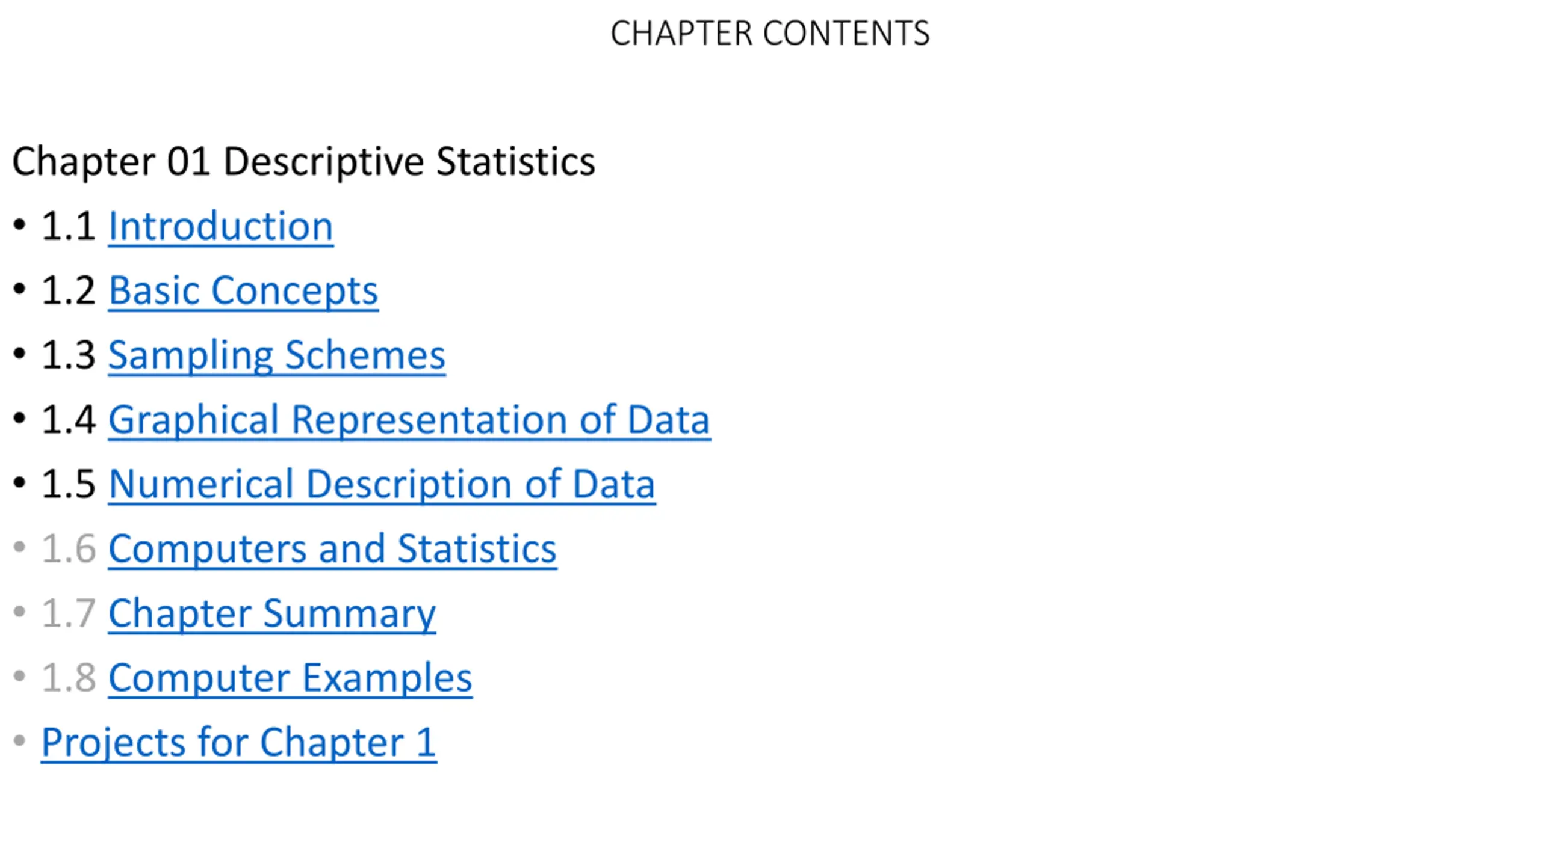1541x866 pixels.
Task: Click Projects for Chapter 1 link
Action: pyautogui.click(x=238, y=743)
